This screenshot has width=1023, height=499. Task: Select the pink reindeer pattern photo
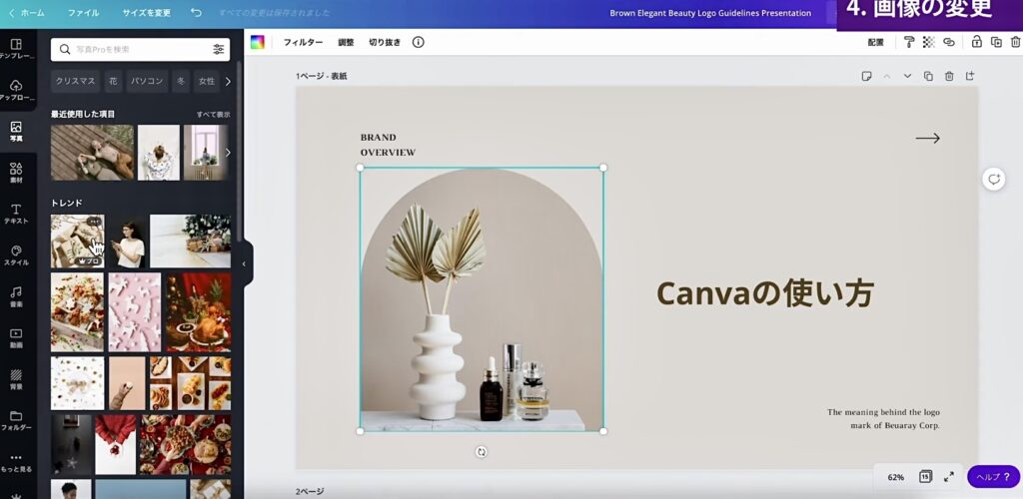pos(135,312)
